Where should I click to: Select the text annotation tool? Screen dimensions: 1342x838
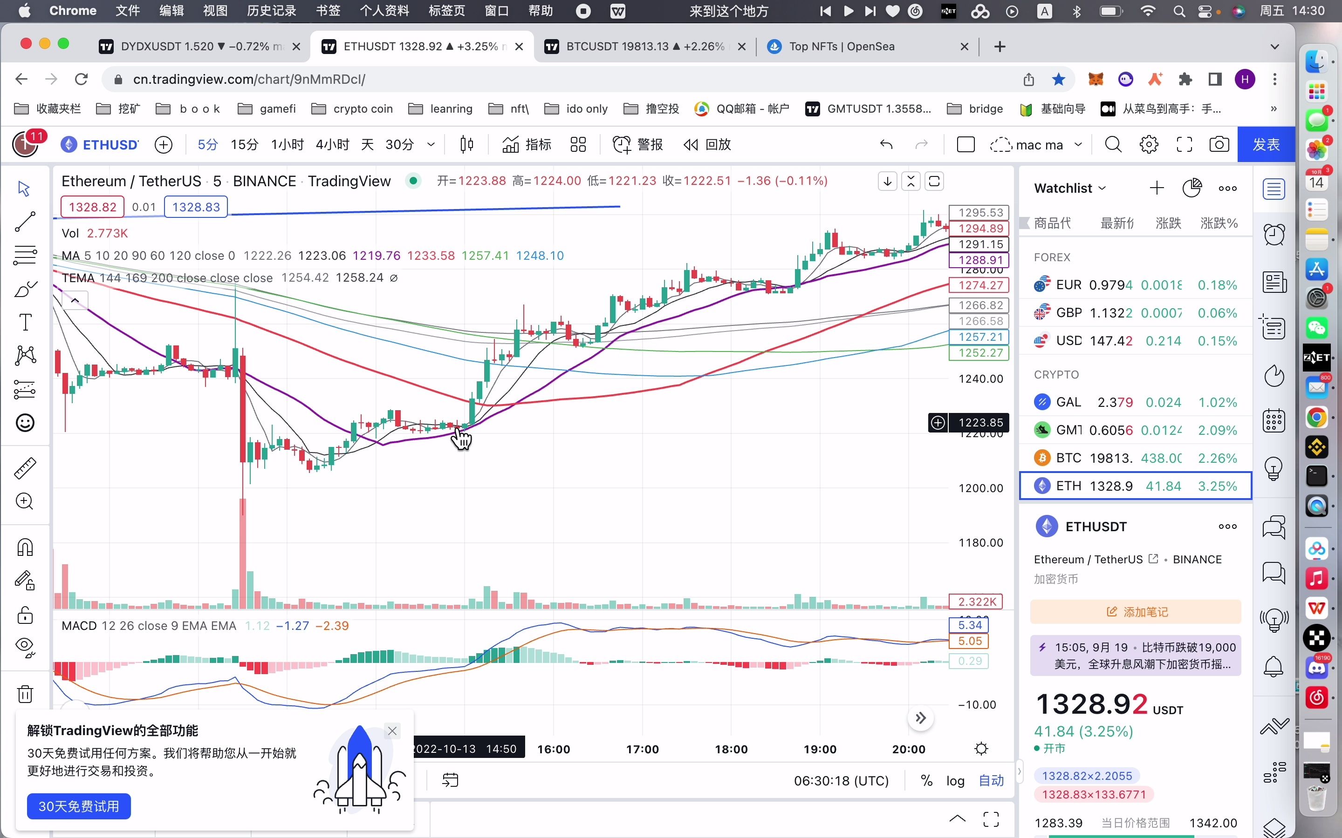pyautogui.click(x=25, y=322)
